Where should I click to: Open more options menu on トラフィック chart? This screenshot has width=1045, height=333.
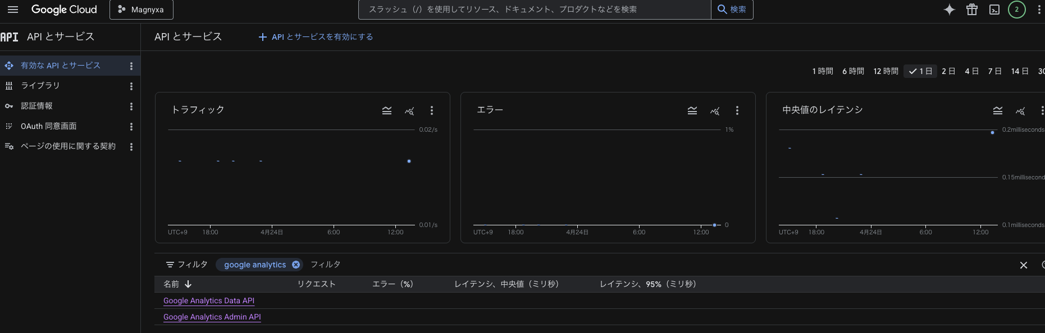(431, 110)
